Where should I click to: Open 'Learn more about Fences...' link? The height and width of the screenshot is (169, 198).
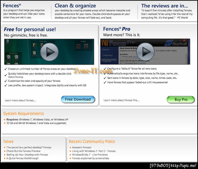point(20,100)
